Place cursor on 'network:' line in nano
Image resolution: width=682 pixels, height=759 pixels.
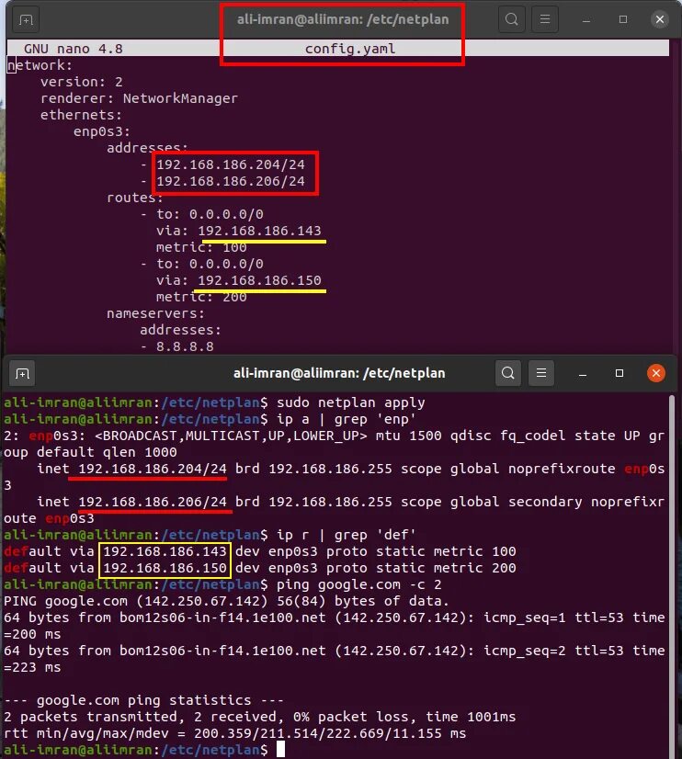click(40, 65)
